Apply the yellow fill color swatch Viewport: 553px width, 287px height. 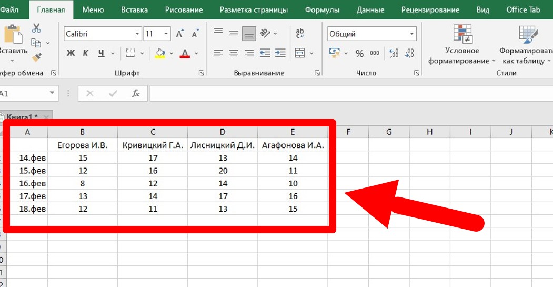160,53
